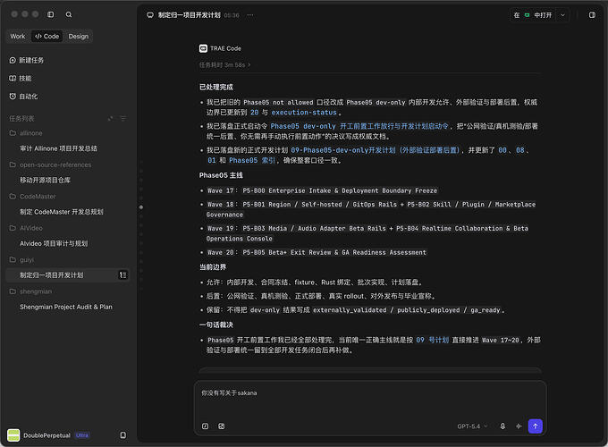Click the bookmark icon beside DoublePerpetual

coord(122,435)
